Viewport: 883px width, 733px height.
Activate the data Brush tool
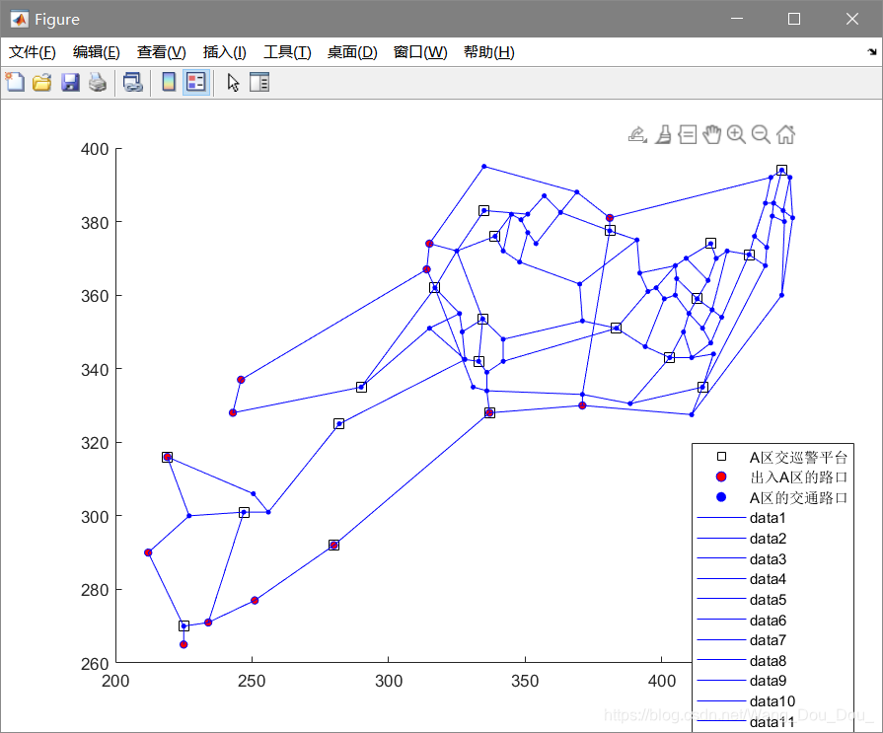(x=662, y=134)
